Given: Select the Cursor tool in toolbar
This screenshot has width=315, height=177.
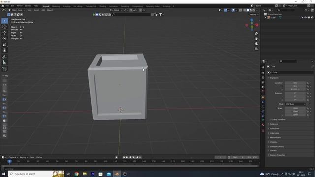Looking at the screenshot, I should tap(4, 27).
